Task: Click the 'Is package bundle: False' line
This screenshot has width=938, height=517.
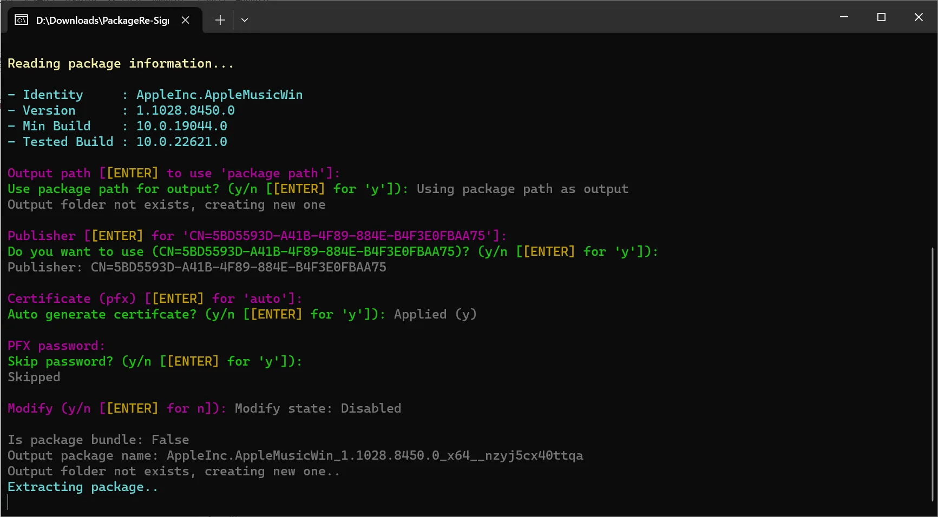Action: click(99, 440)
